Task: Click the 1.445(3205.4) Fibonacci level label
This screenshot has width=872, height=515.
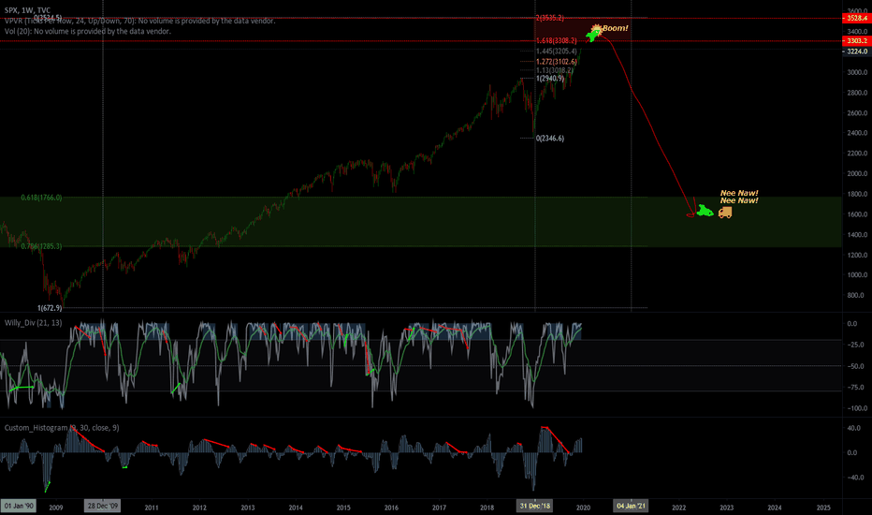Action: coord(556,51)
